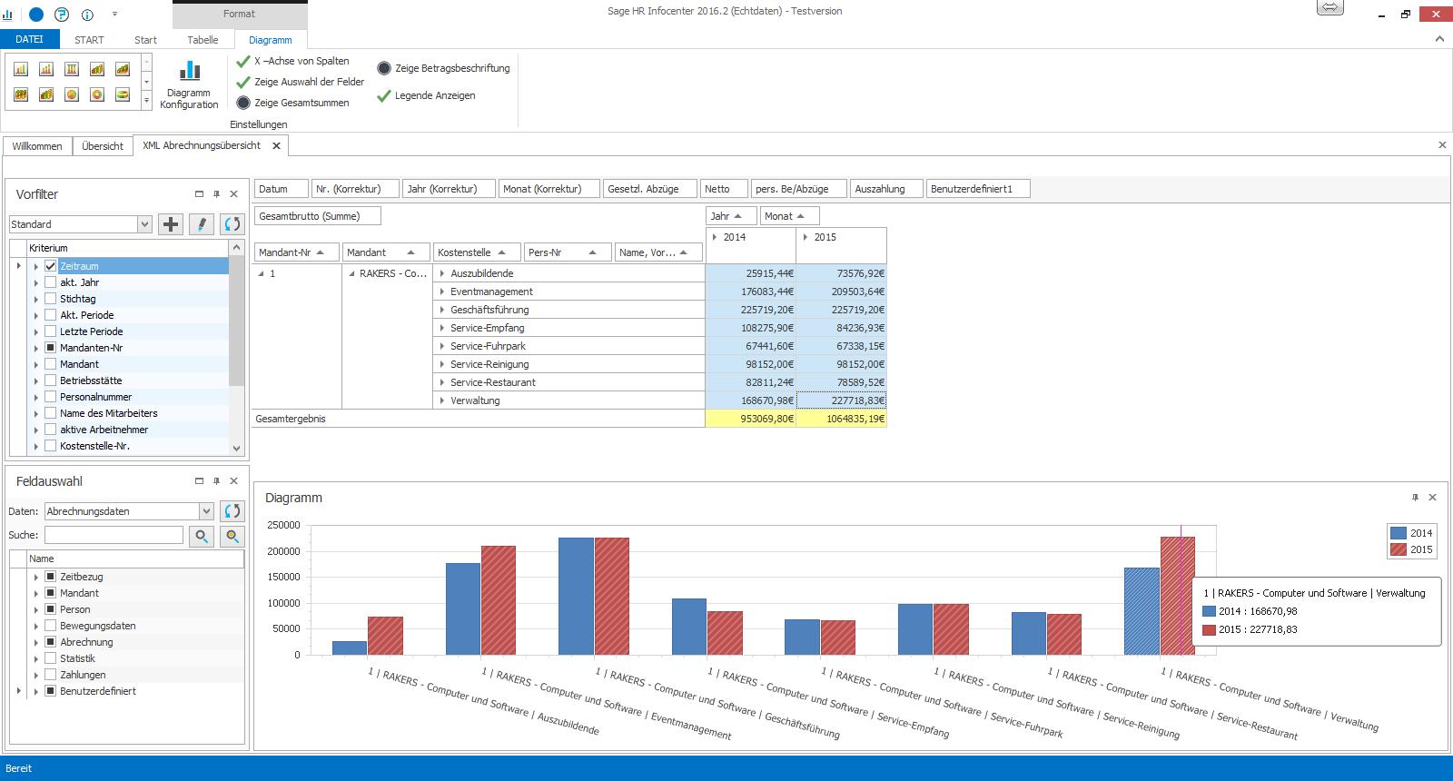Click the search magnifier icon in Feldauswahl
Image resolution: width=1453 pixels, height=781 pixels.
pos(202,536)
